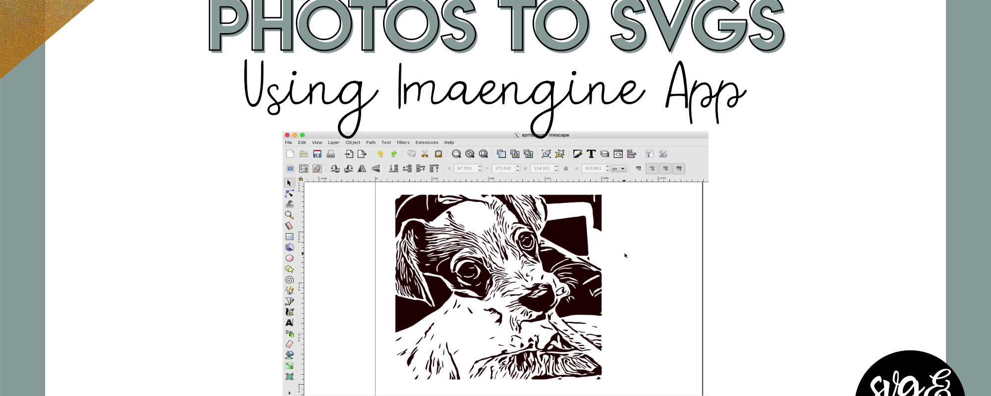Select the Tweak objects tool

point(289,204)
